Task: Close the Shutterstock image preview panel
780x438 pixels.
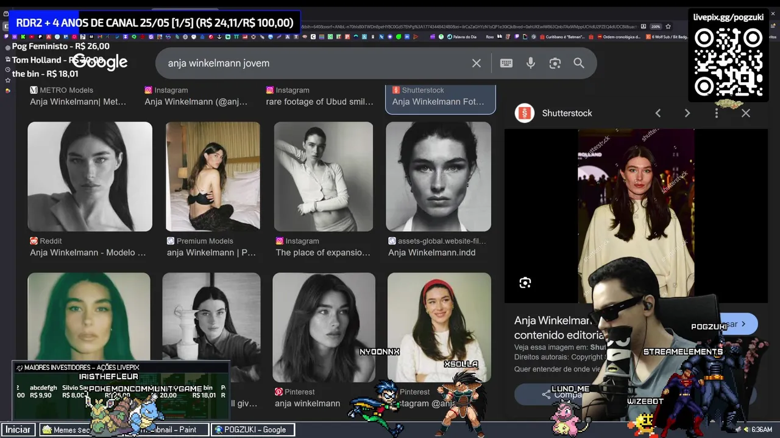Action: click(746, 113)
